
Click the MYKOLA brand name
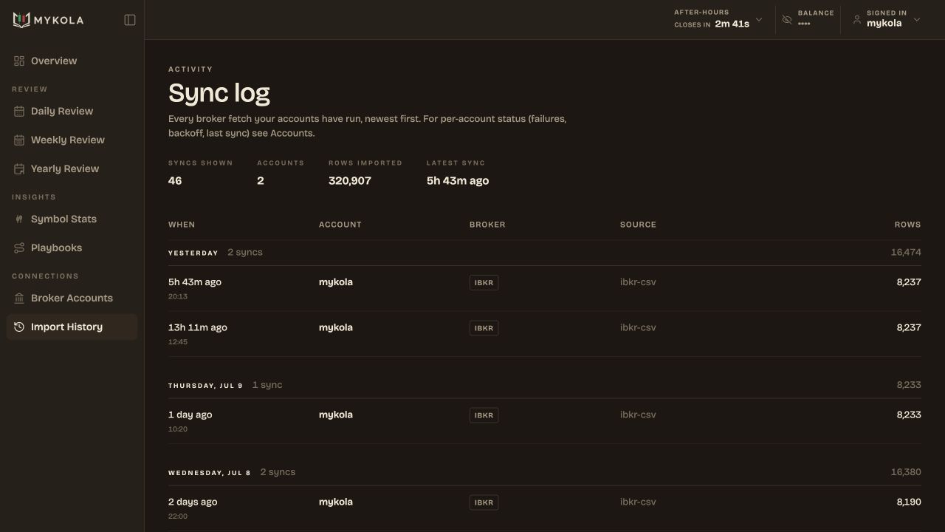click(x=58, y=20)
